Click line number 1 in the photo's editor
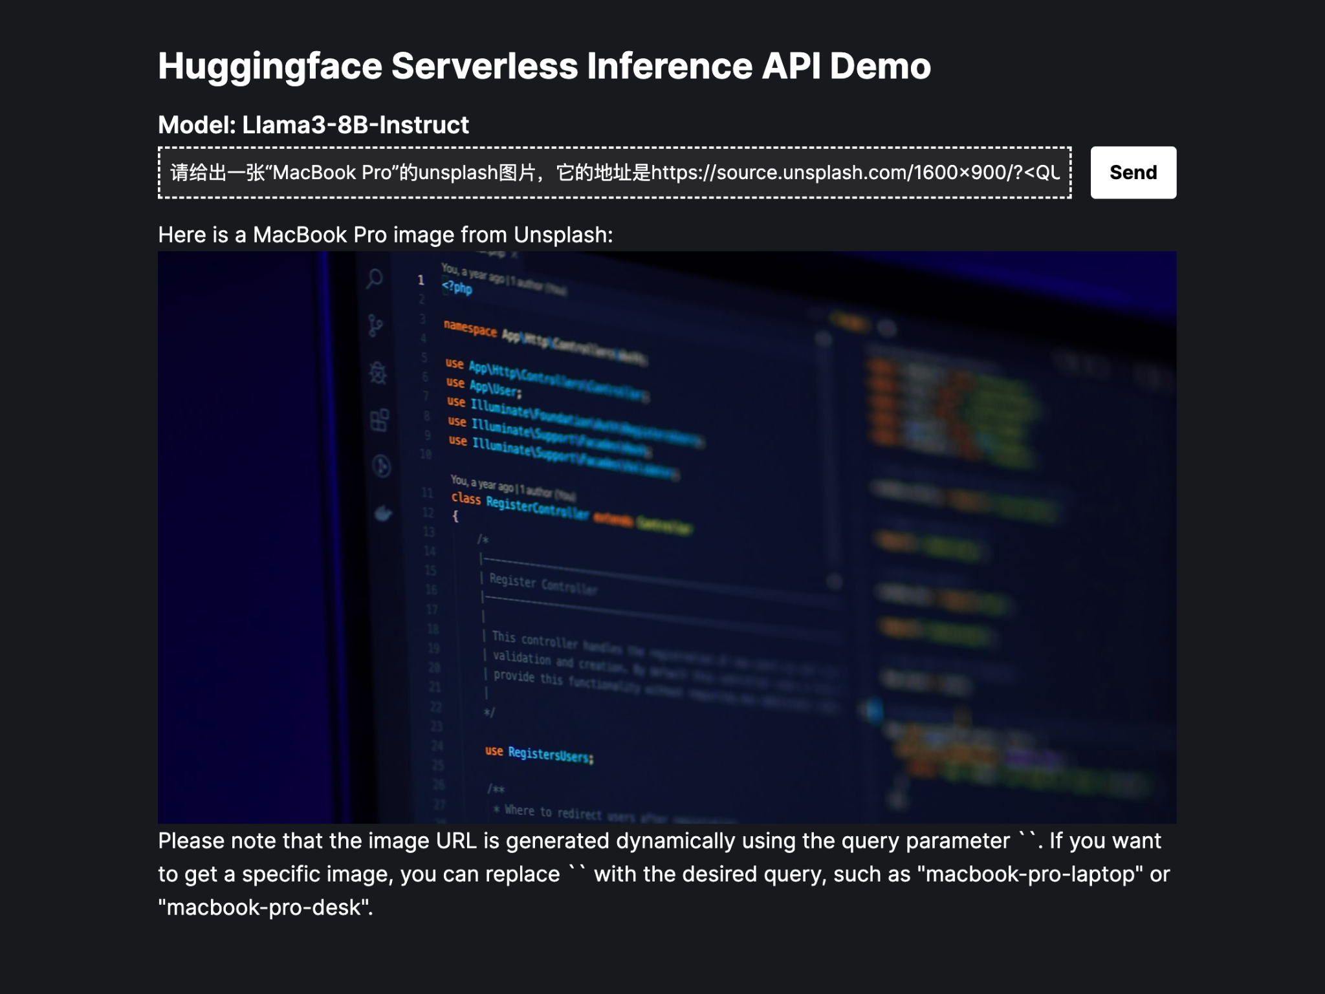 pyautogui.click(x=421, y=280)
